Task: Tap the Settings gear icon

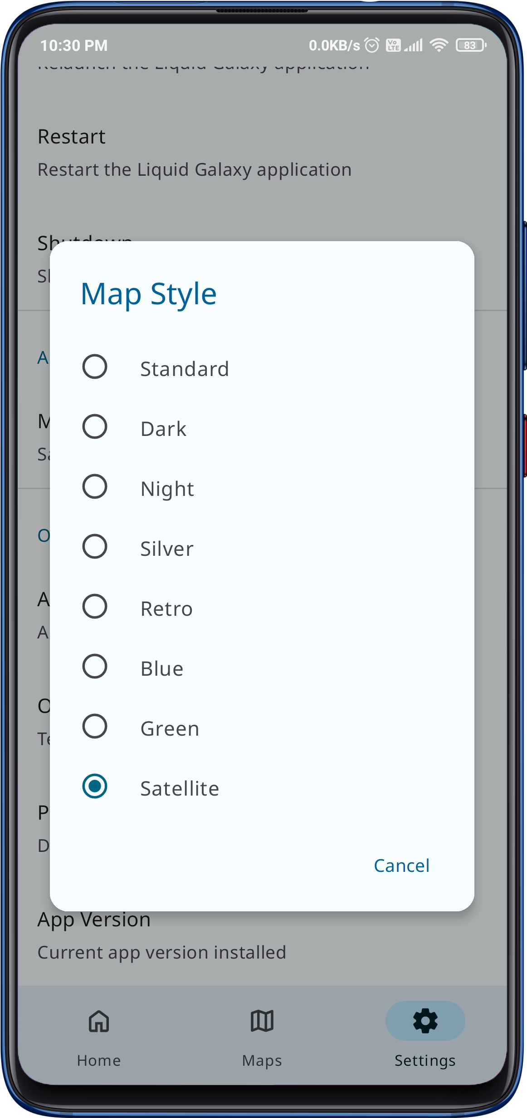Action: (425, 1021)
